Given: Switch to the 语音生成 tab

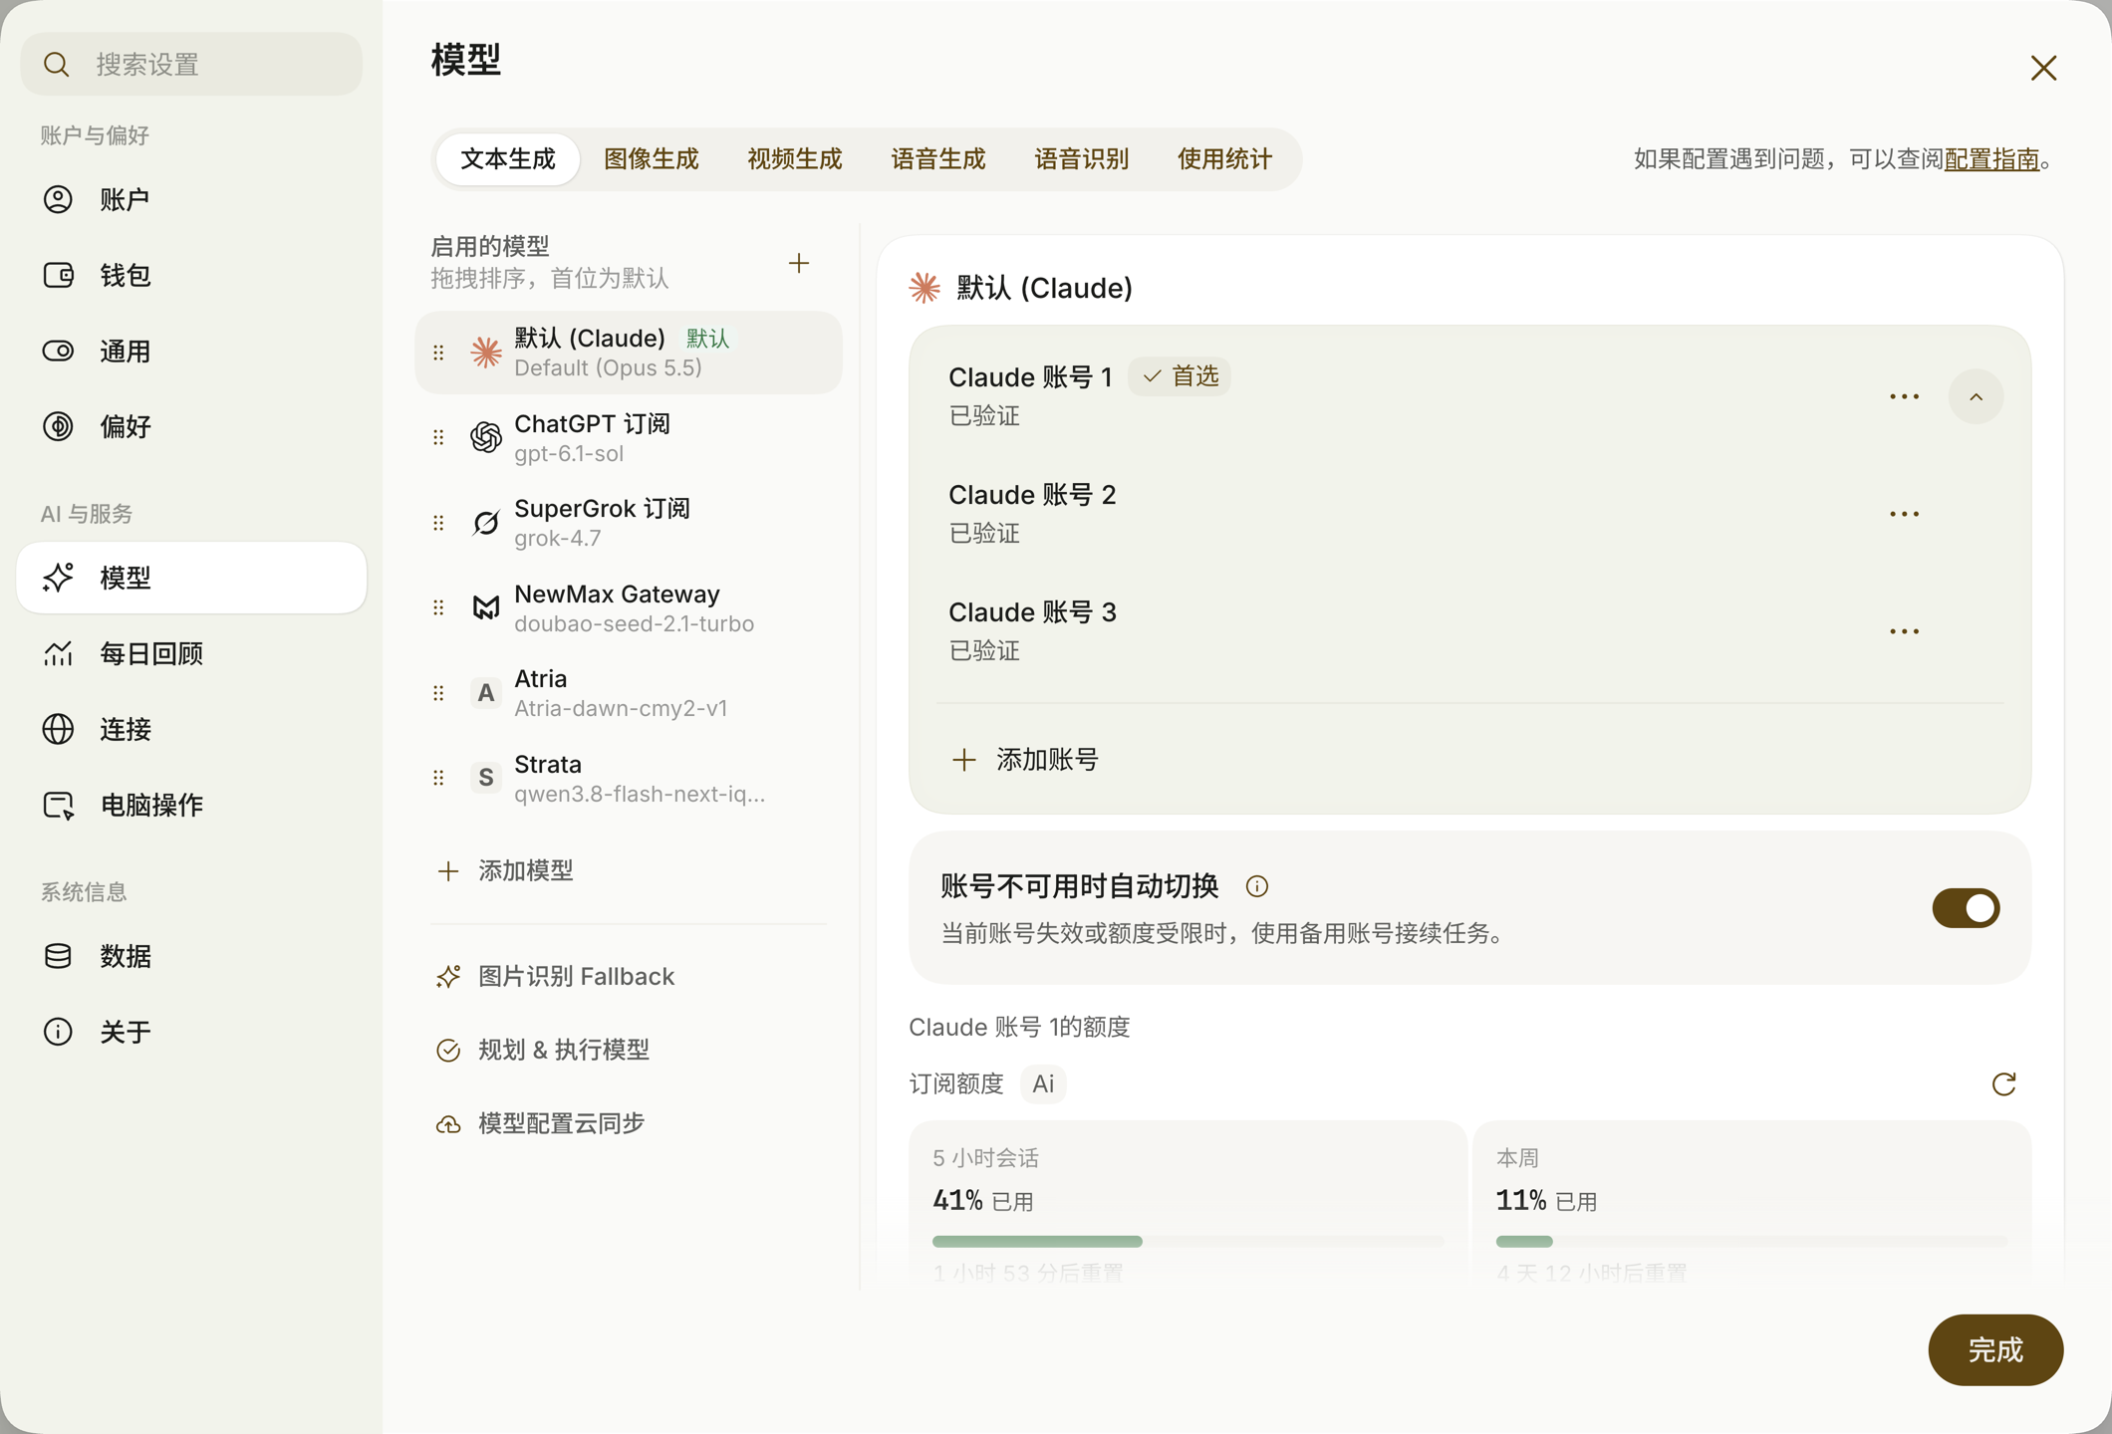Looking at the screenshot, I should pyautogui.click(x=938, y=159).
